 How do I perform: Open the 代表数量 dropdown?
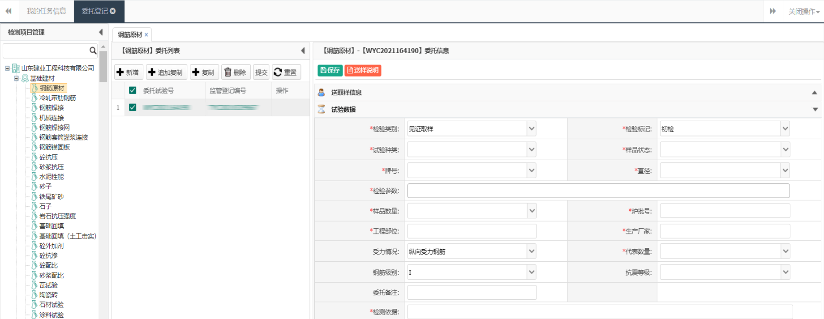[785, 251]
